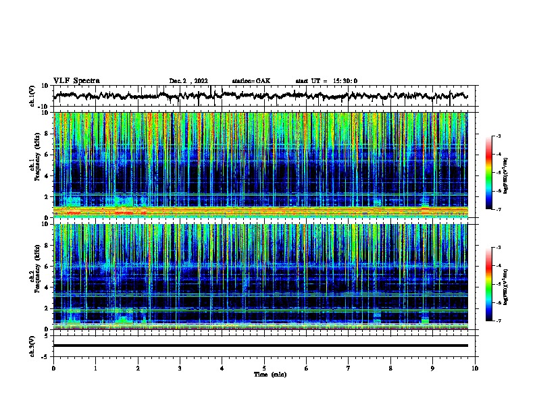
Task: Click time axis tick label "0"
Action: pos(53,368)
